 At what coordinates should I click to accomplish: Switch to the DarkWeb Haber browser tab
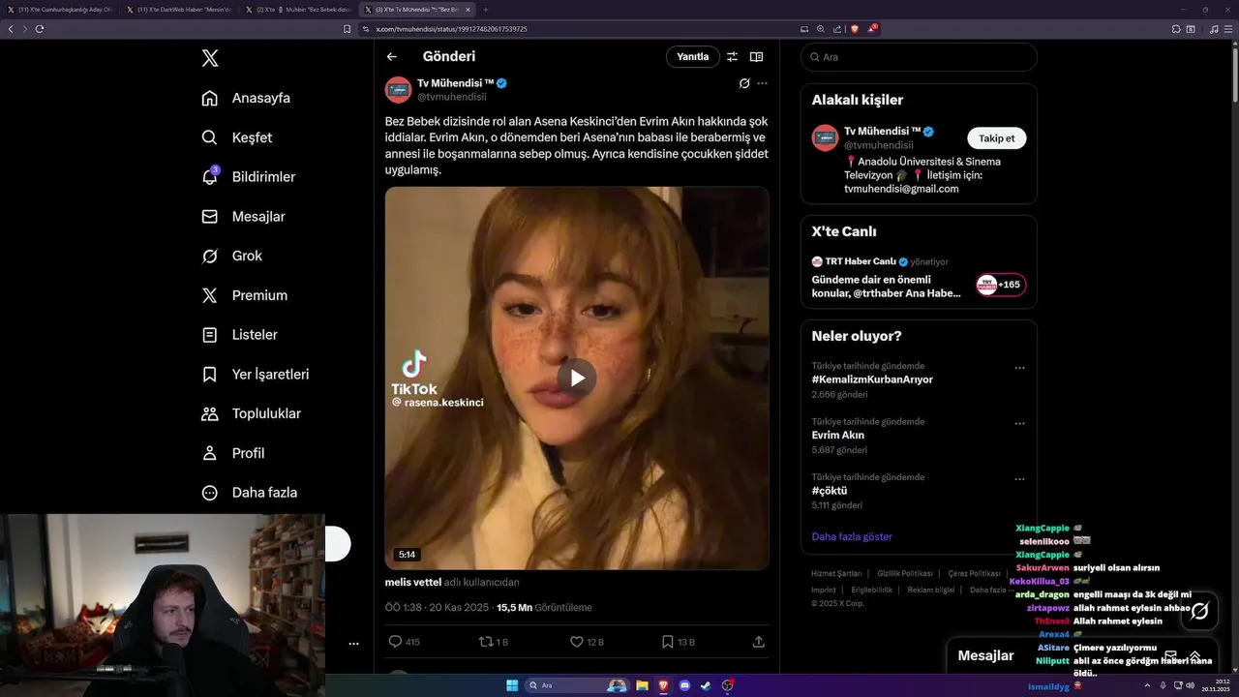click(x=178, y=9)
